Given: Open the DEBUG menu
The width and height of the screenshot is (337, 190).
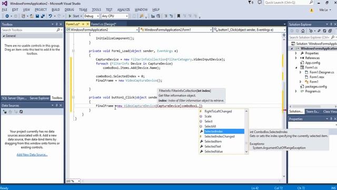Looking at the screenshot, I should point(69,9).
